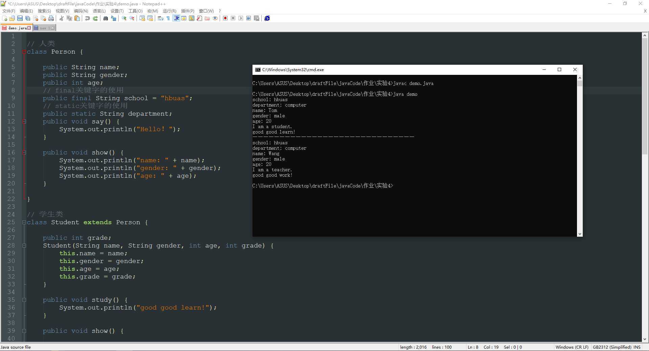Click the Windows (CR LF) status entry
This screenshot has width=649, height=351.
tap(572, 347)
